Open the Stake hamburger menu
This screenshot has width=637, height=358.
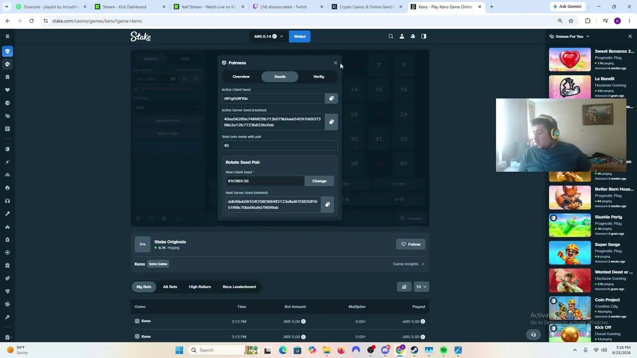click(x=7, y=36)
